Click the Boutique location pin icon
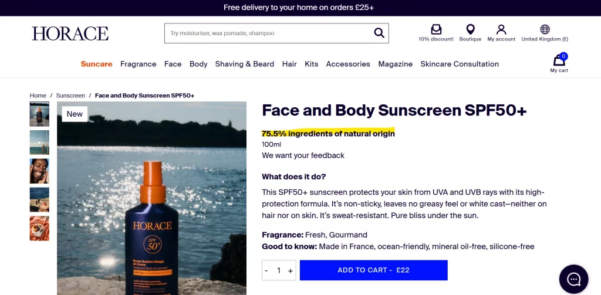 pyautogui.click(x=470, y=29)
